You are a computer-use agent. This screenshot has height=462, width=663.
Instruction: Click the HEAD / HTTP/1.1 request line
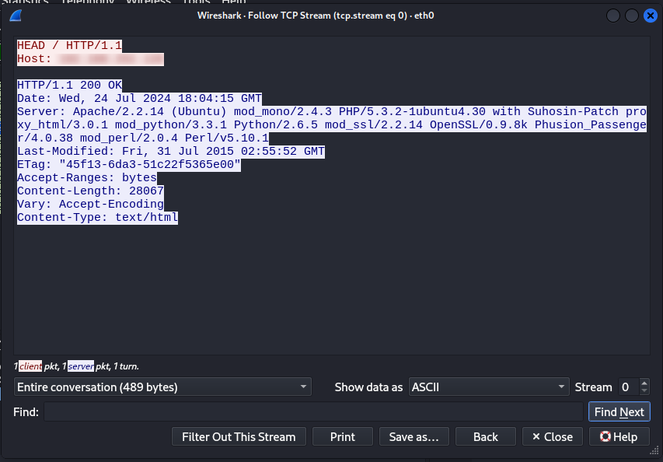pos(69,46)
